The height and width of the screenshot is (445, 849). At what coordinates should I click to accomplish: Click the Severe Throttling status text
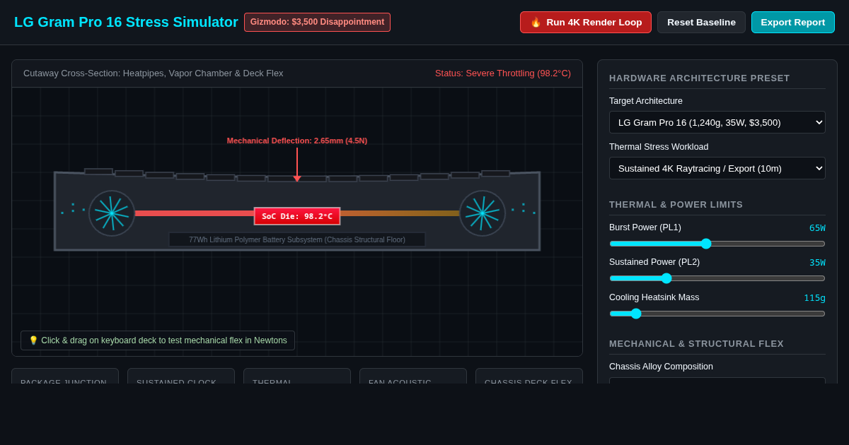[x=503, y=73]
